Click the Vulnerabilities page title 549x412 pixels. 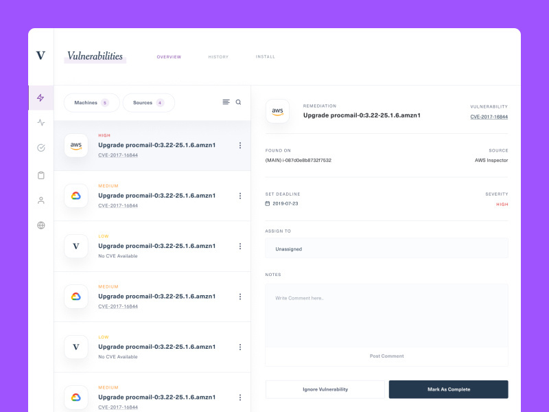(x=95, y=56)
